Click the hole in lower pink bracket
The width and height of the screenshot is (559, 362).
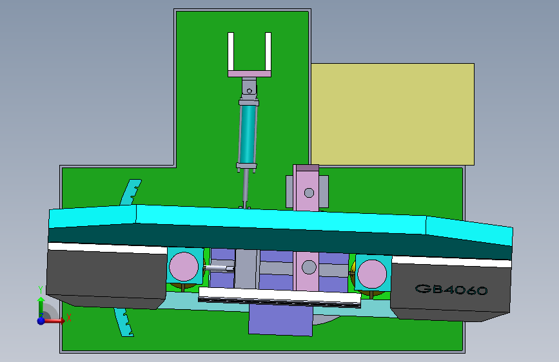pos(309,267)
